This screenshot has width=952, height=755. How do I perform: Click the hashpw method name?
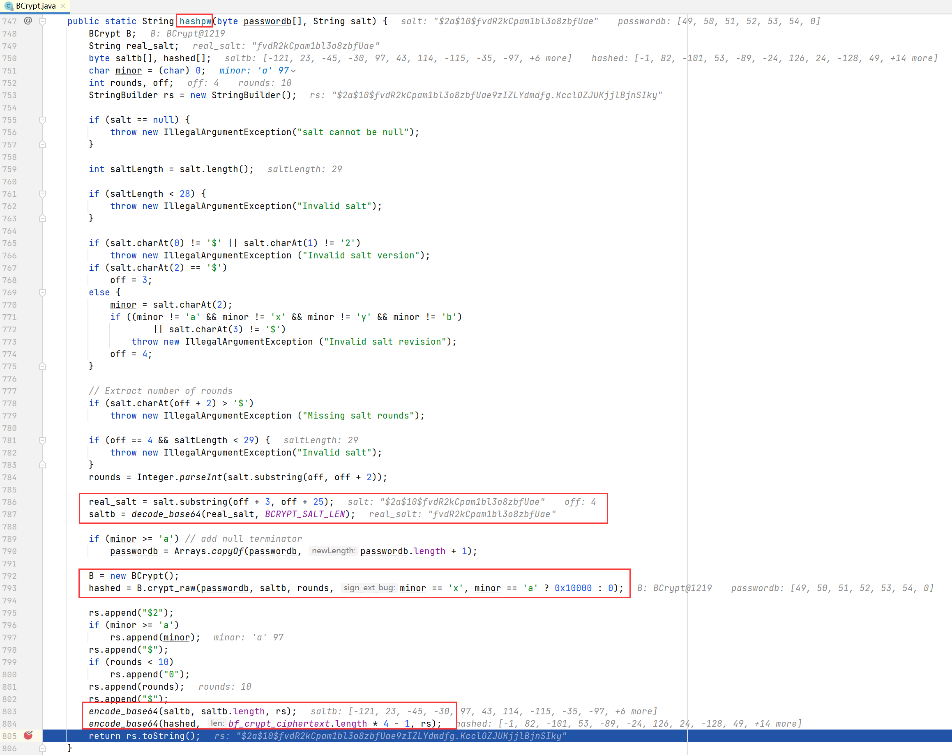coord(195,21)
